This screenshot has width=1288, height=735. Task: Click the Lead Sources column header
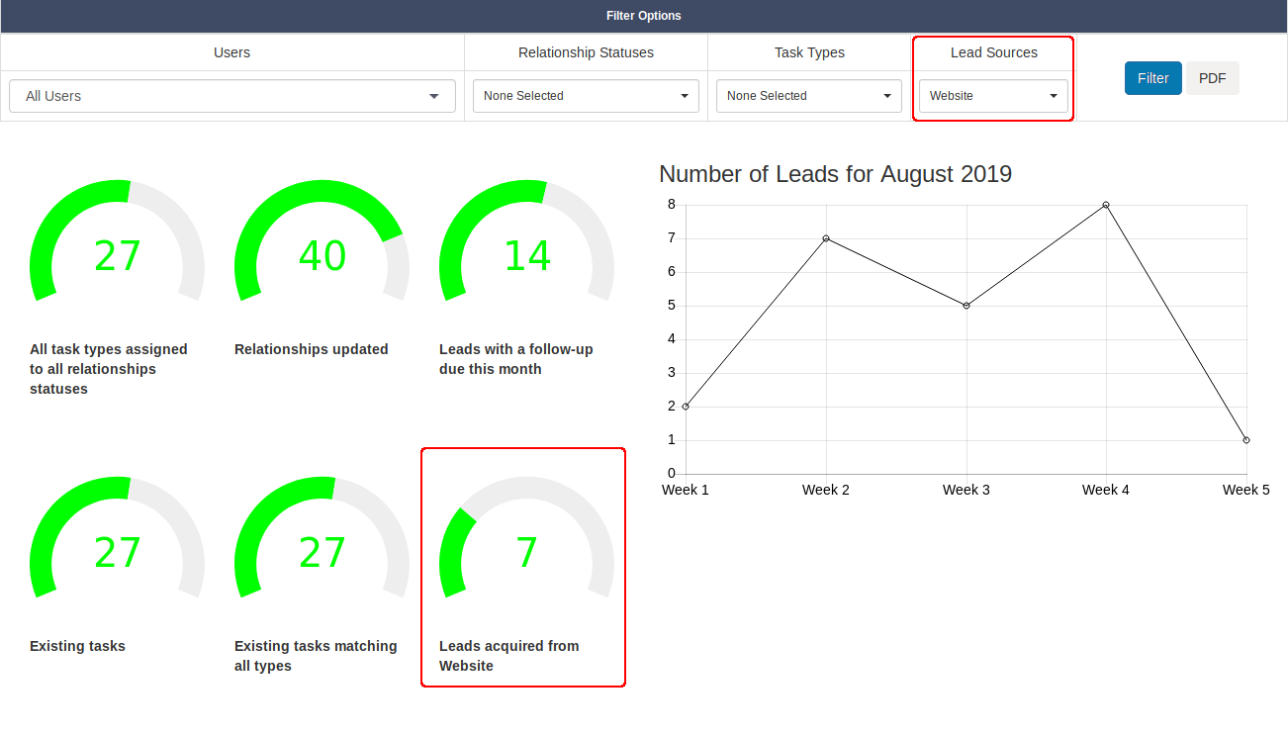993,52
